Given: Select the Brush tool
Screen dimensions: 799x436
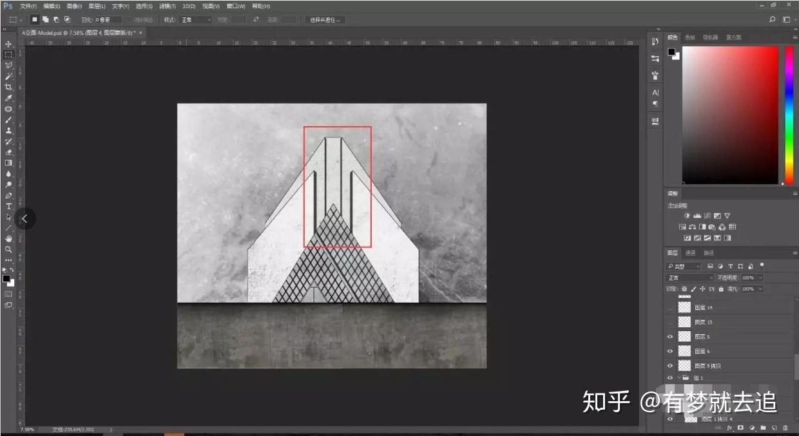Looking at the screenshot, I should click(x=8, y=120).
